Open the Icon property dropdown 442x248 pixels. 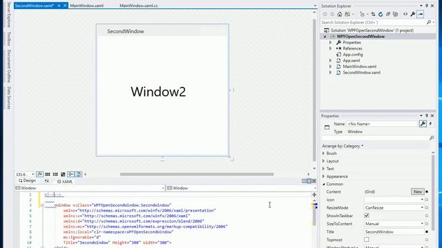click(x=422, y=200)
